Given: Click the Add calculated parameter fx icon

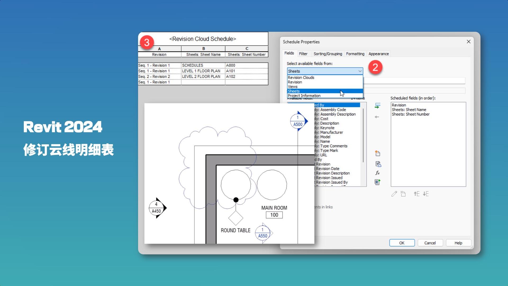Looking at the screenshot, I should [x=378, y=173].
